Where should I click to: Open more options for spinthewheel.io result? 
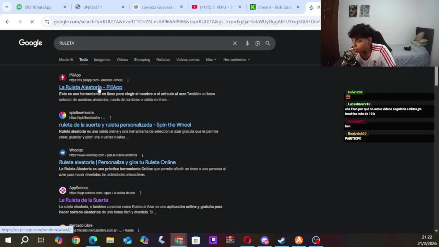110,118
